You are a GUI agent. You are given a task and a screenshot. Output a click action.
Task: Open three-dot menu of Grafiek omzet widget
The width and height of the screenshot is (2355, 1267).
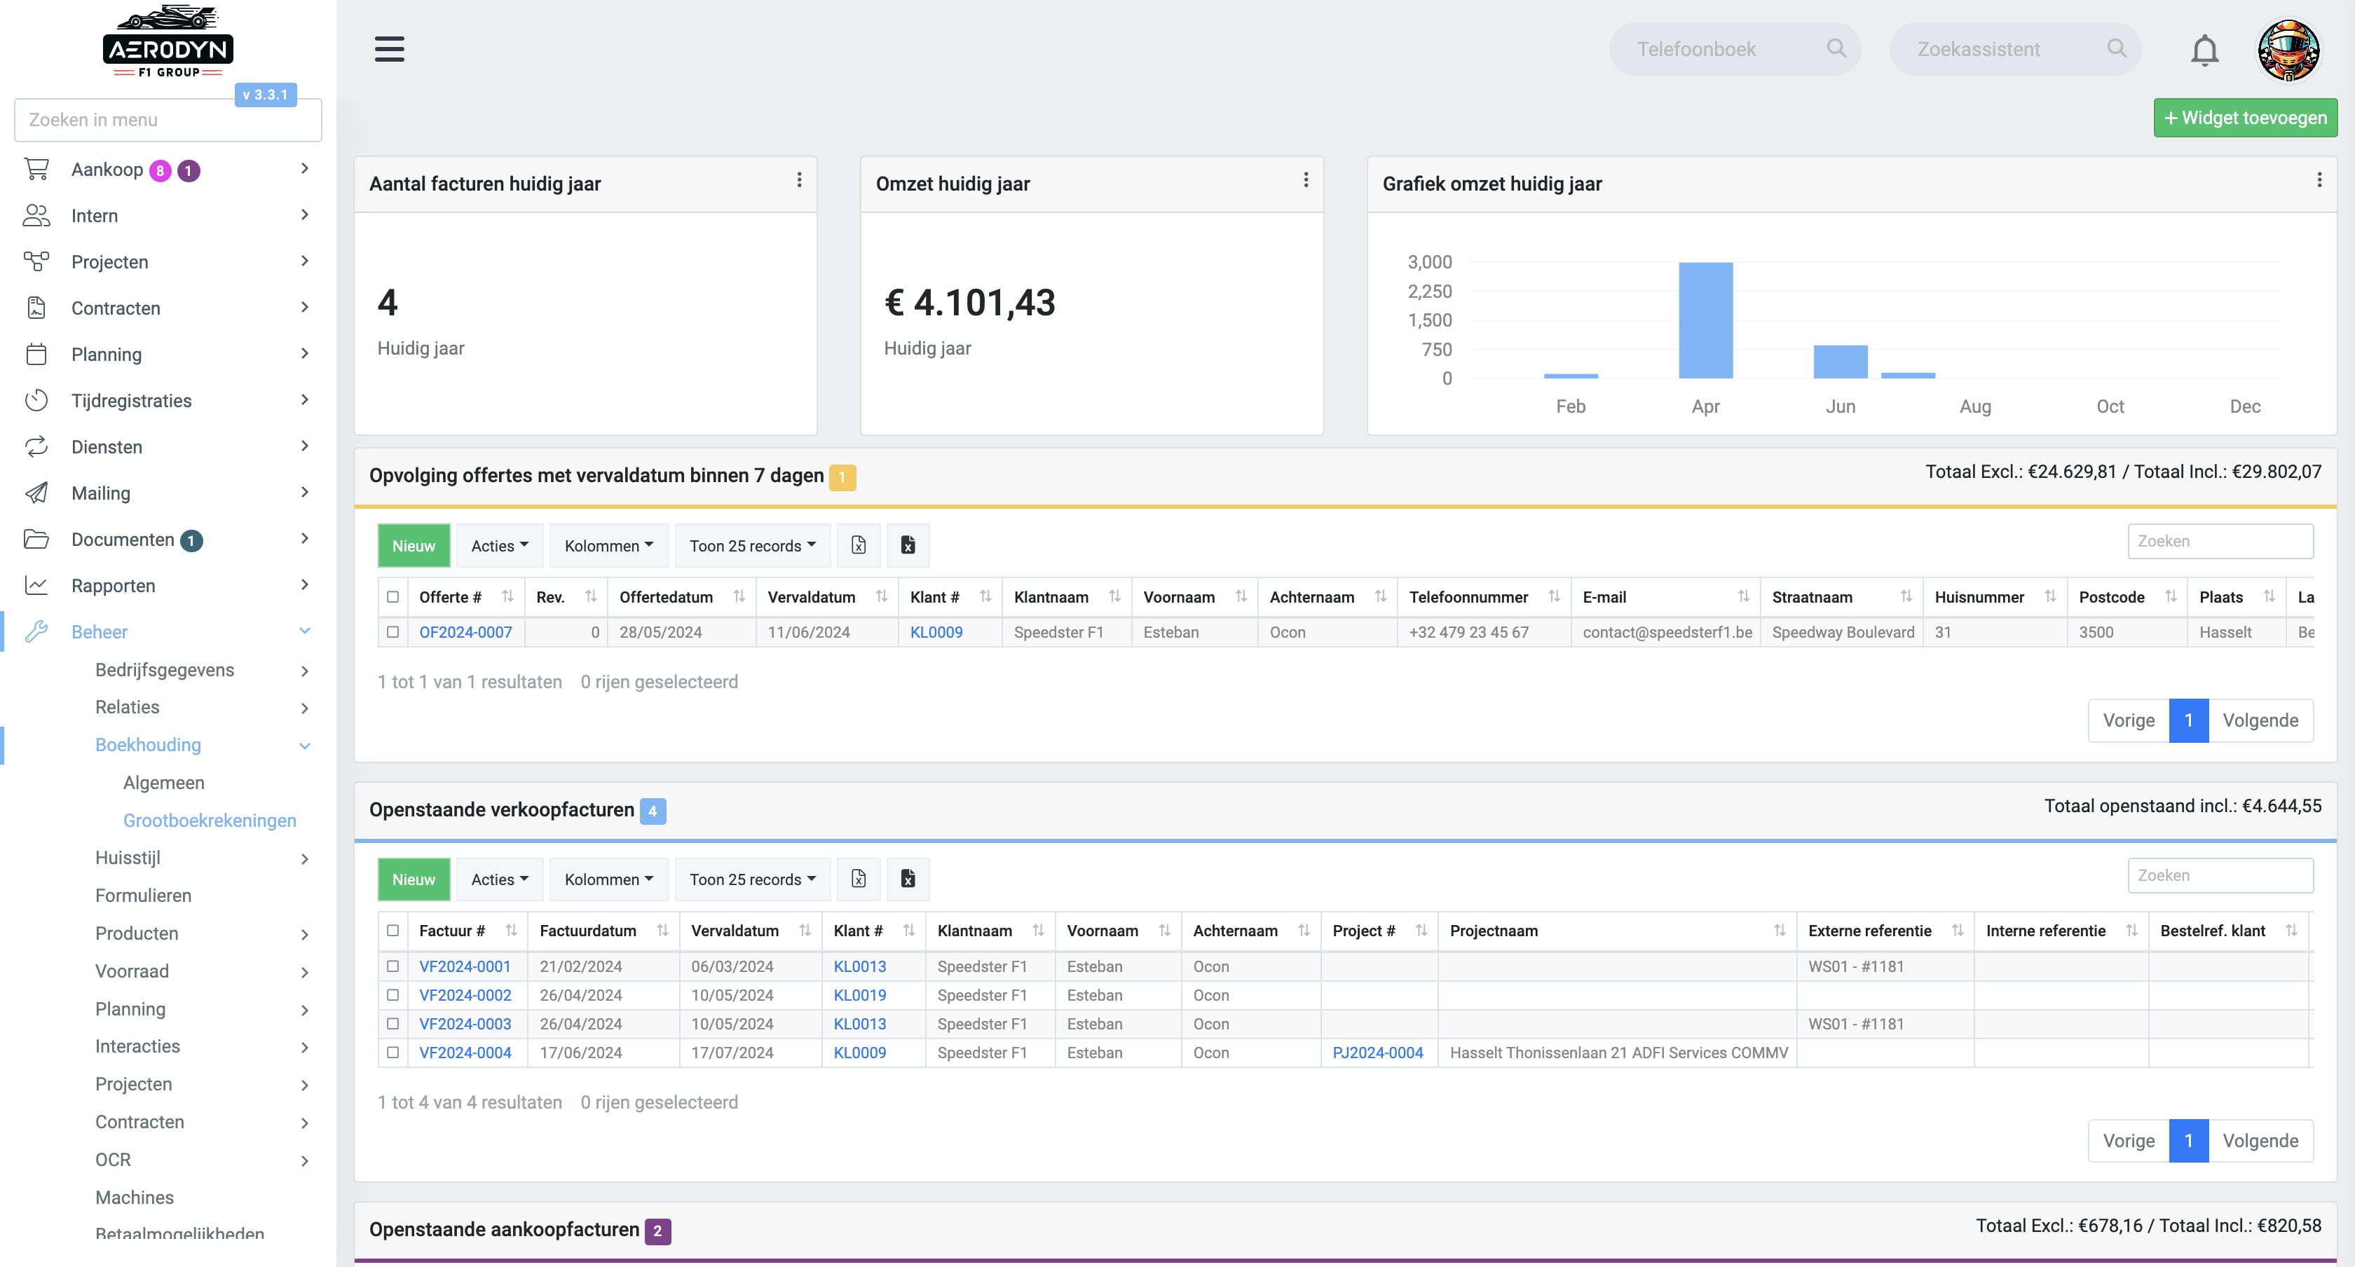pyautogui.click(x=2319, y=180)
